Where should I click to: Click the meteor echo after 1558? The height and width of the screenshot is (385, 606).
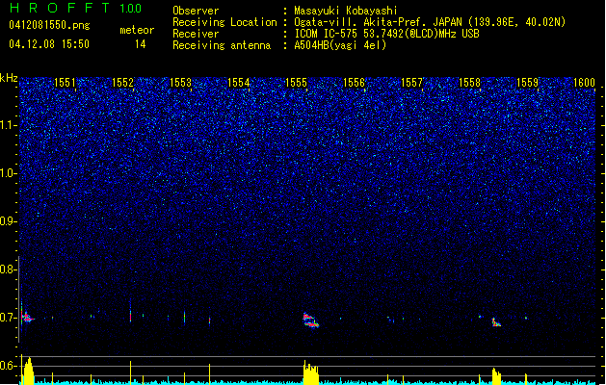(496, 322)
